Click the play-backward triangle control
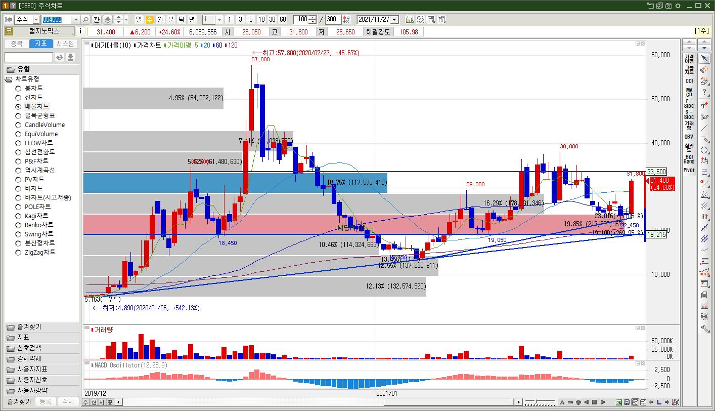 click(587, 402)
